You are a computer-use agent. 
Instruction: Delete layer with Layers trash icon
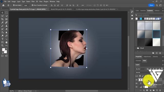click(160, 90)
